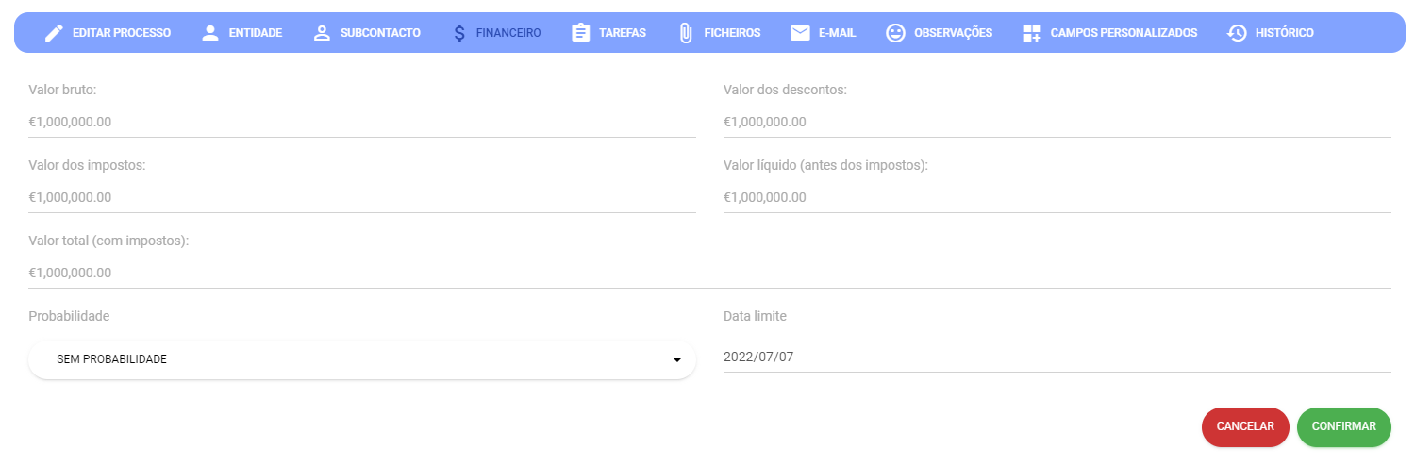Screen dimensions: 1415x466
Task: Click the clipboard icon for Tarefas
Action: pyautogui.click(x=581, y=33)
